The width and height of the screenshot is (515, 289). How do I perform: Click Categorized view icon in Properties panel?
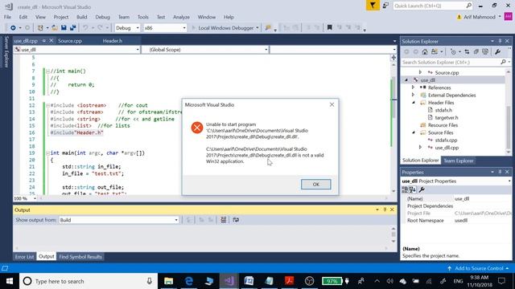(405, 189)
